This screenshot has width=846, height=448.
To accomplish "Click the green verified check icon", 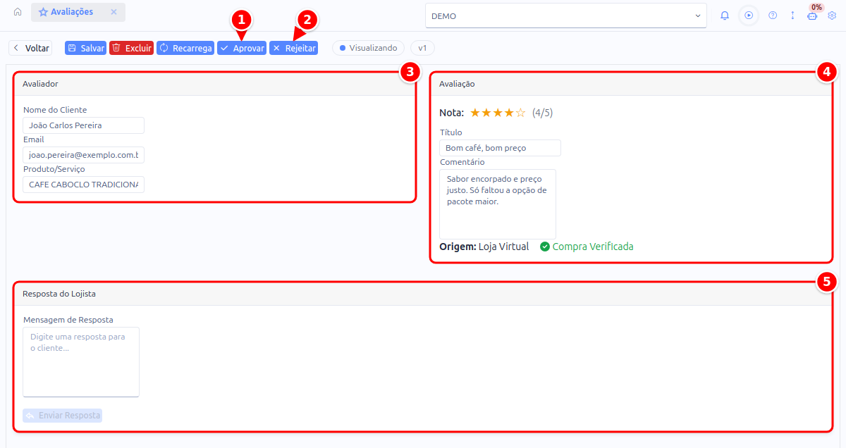I will (x=545, y=247).
